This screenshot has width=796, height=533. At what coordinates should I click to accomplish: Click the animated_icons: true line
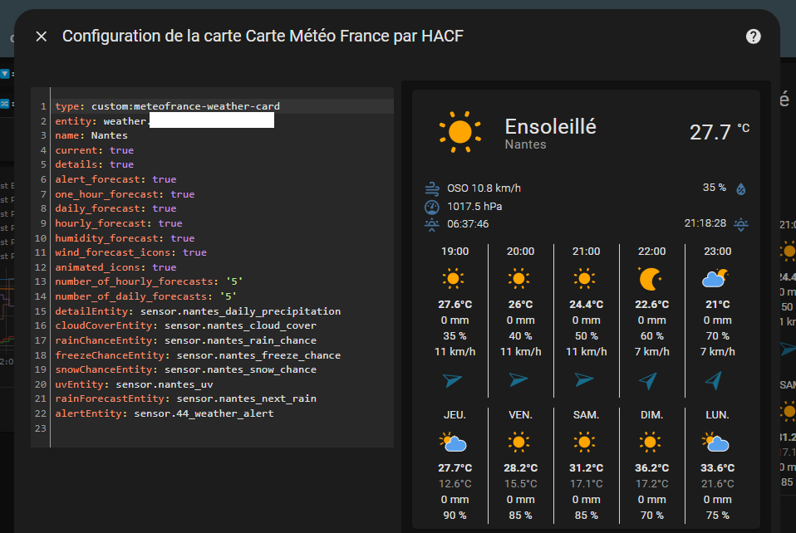[115, 267]
